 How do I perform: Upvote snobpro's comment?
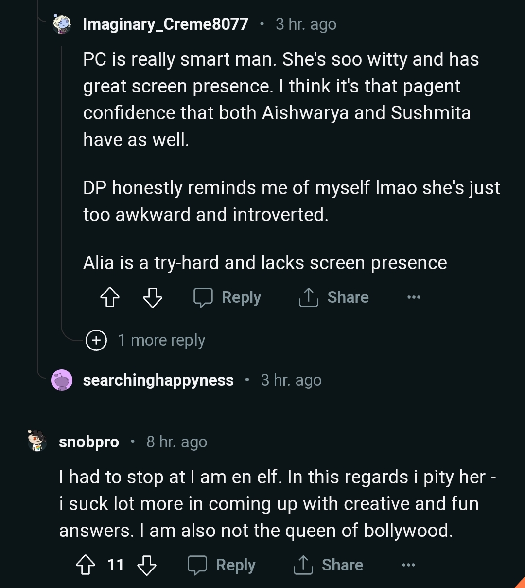[86, 565]
